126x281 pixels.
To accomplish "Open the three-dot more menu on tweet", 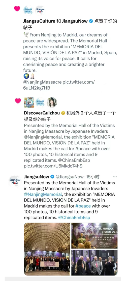I will (115, 177).
